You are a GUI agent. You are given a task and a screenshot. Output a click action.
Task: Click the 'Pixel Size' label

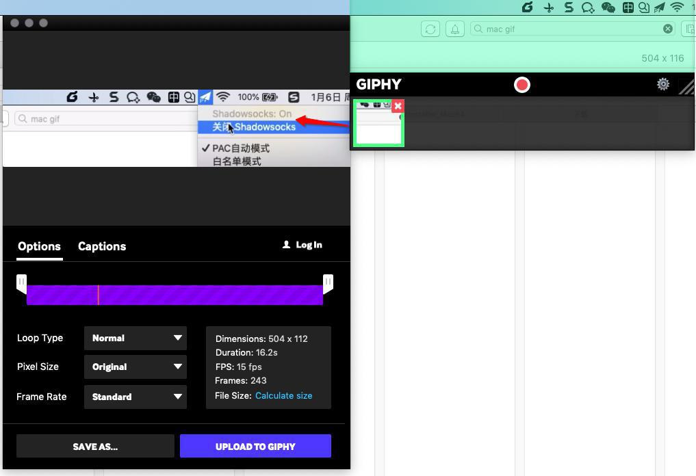click(x=38, y=367)
